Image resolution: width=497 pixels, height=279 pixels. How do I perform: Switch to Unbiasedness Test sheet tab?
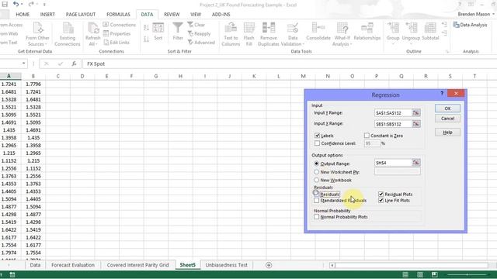click(226, 265)
